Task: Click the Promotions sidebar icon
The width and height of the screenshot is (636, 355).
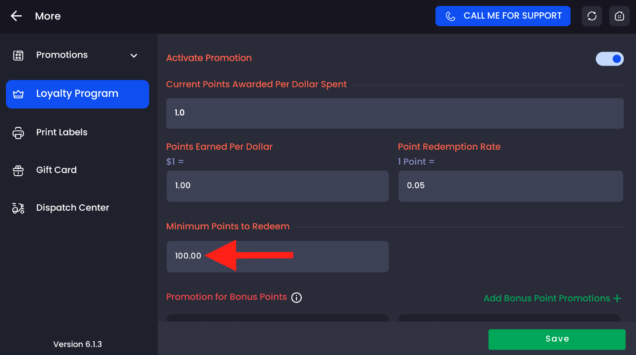Action: click(18, 55)
